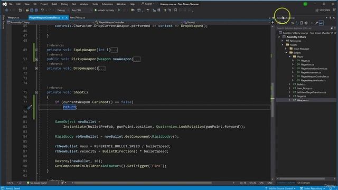Open the Extensions menu
The width and height of the screenshot is (338, 190).
point(107,4)
